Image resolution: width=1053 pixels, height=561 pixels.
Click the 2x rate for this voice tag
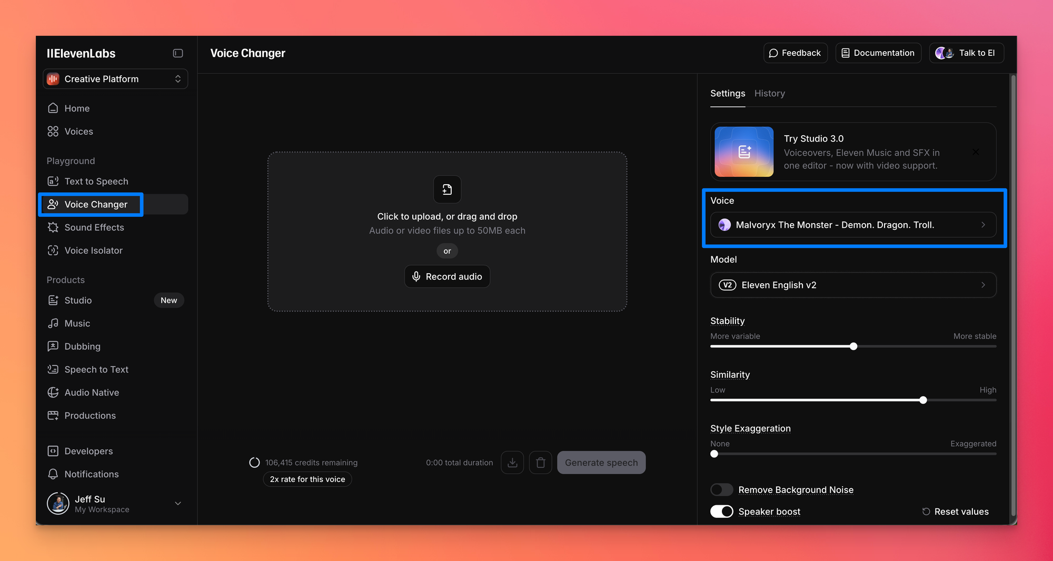pyautogui.click(x=307, y=479)
